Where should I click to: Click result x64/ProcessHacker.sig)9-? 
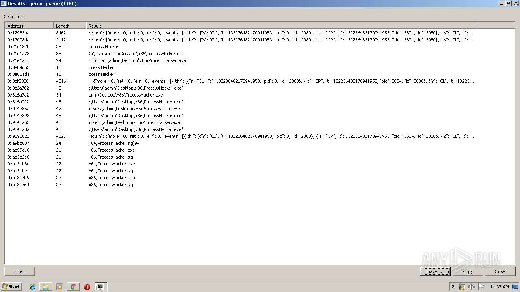pyautogui.click(x=114, y=143)
